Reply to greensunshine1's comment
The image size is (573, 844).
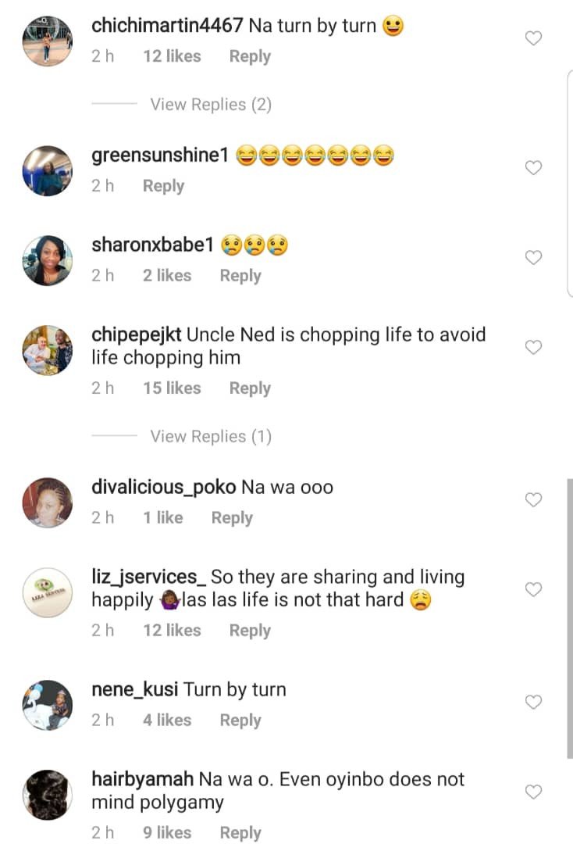[163, 186]
